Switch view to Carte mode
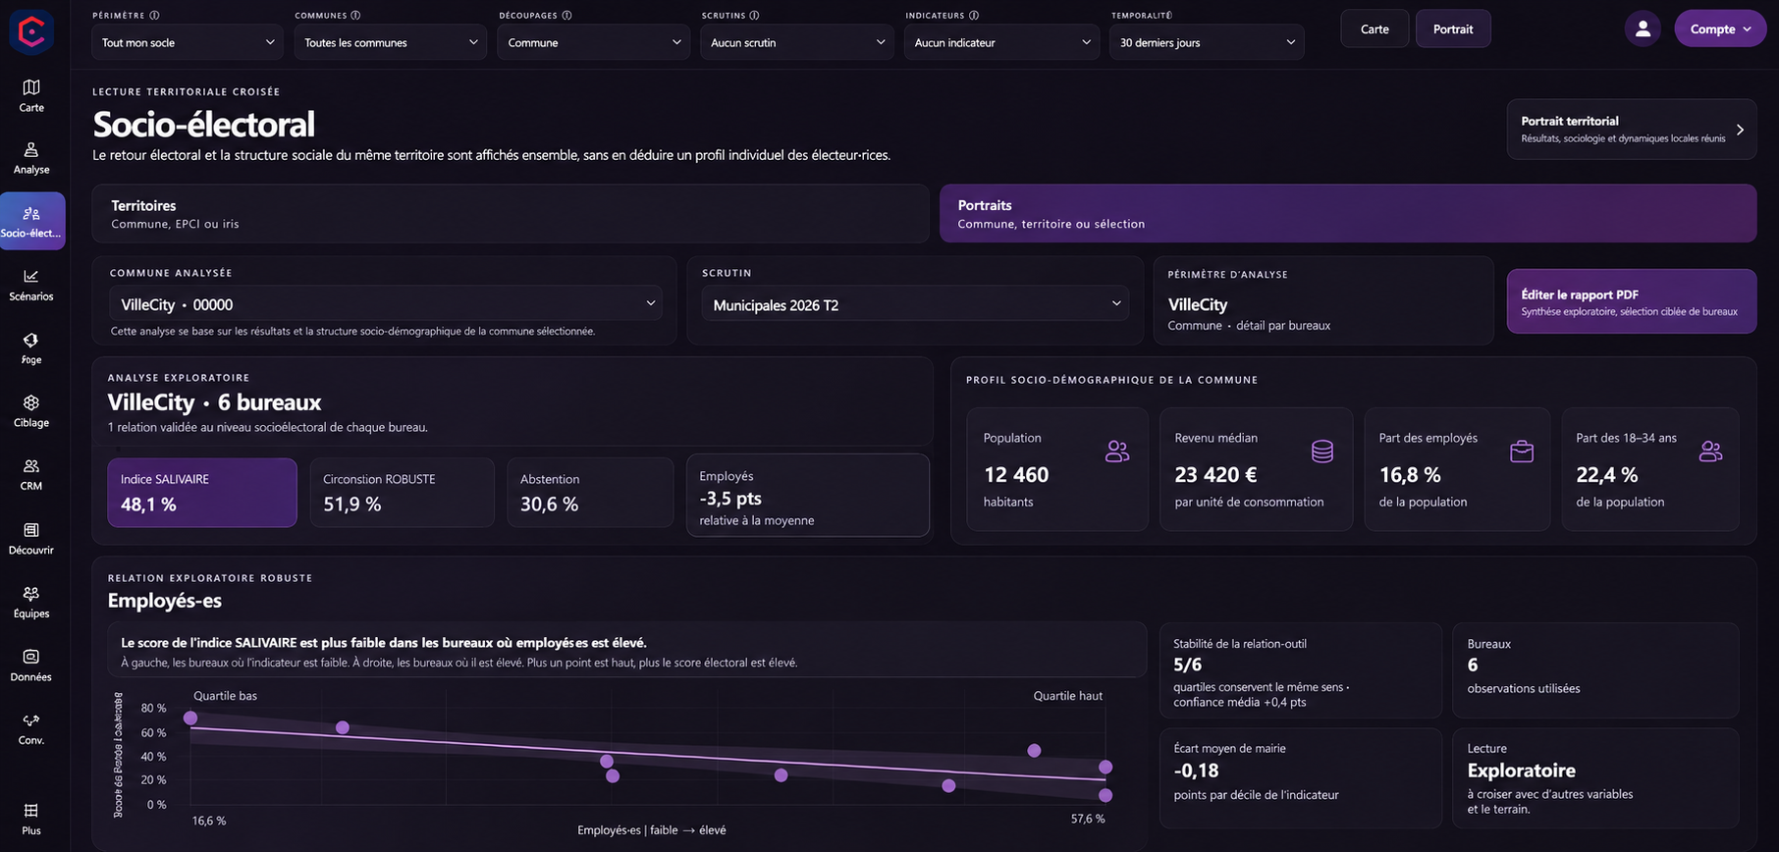Screen dimensions: 1779x852 (1375, 28)
